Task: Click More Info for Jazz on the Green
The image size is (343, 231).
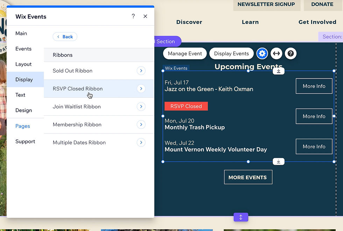Action: pos(314,86)
